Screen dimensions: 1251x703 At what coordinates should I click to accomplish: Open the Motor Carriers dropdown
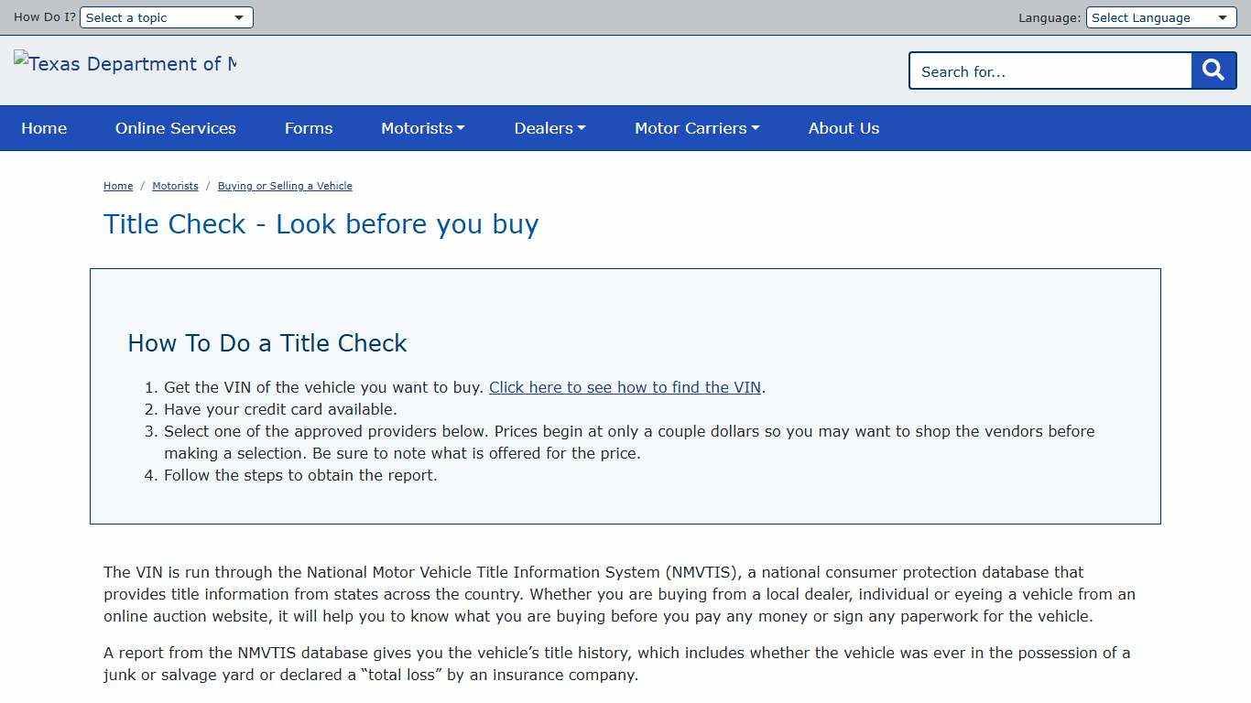click(696, 128)
